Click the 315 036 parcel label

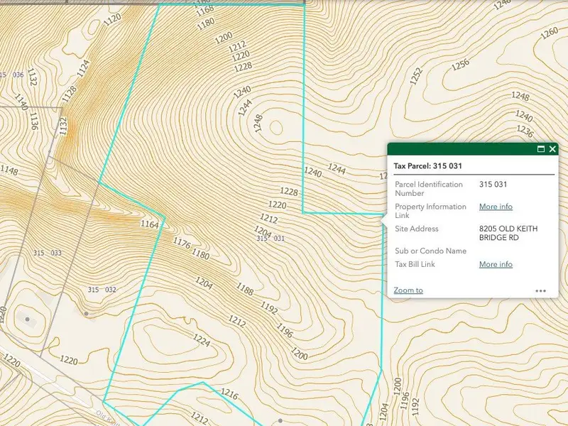[12, 75]
